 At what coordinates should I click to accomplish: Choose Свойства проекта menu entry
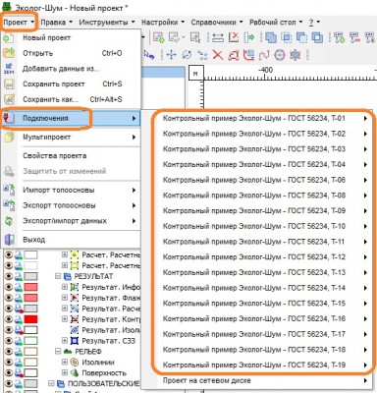coord(55,156)
